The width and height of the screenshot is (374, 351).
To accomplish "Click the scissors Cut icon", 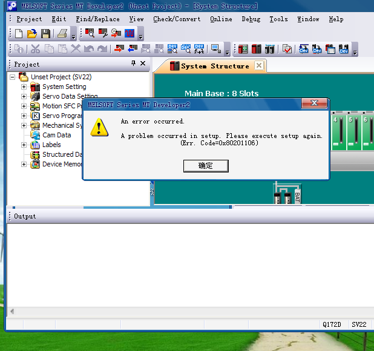I will [x=35, y=49].
